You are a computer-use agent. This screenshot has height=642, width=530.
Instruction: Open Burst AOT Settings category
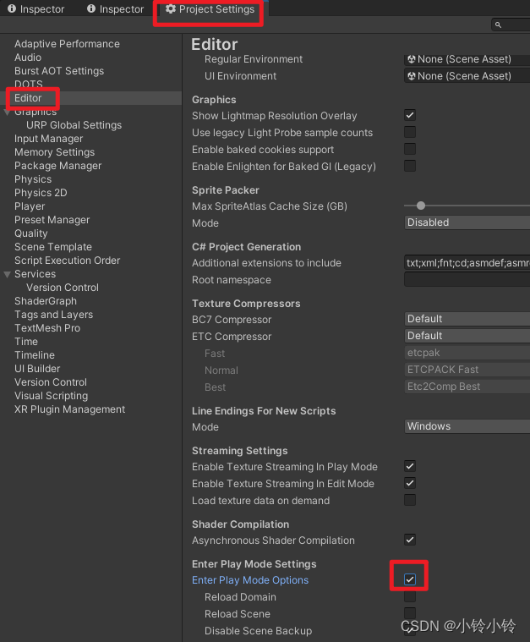point(59,71)
